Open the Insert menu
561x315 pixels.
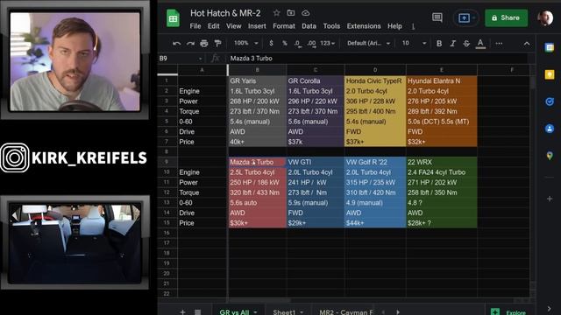[x=257, y=26]
